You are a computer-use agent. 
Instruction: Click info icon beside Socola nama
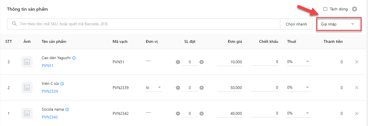point(67,109)
